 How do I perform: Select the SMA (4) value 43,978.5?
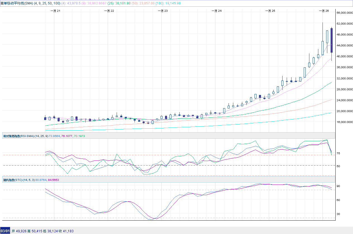73,3
